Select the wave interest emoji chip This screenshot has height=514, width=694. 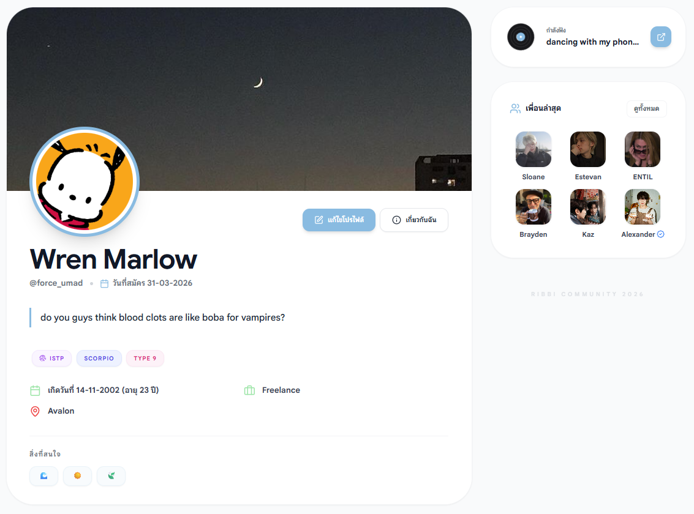click(x=44, y=476)
